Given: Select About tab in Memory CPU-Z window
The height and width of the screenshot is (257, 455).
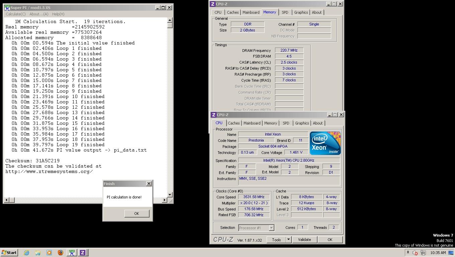Looking at the screenshot, I should (x=316, y=12).
